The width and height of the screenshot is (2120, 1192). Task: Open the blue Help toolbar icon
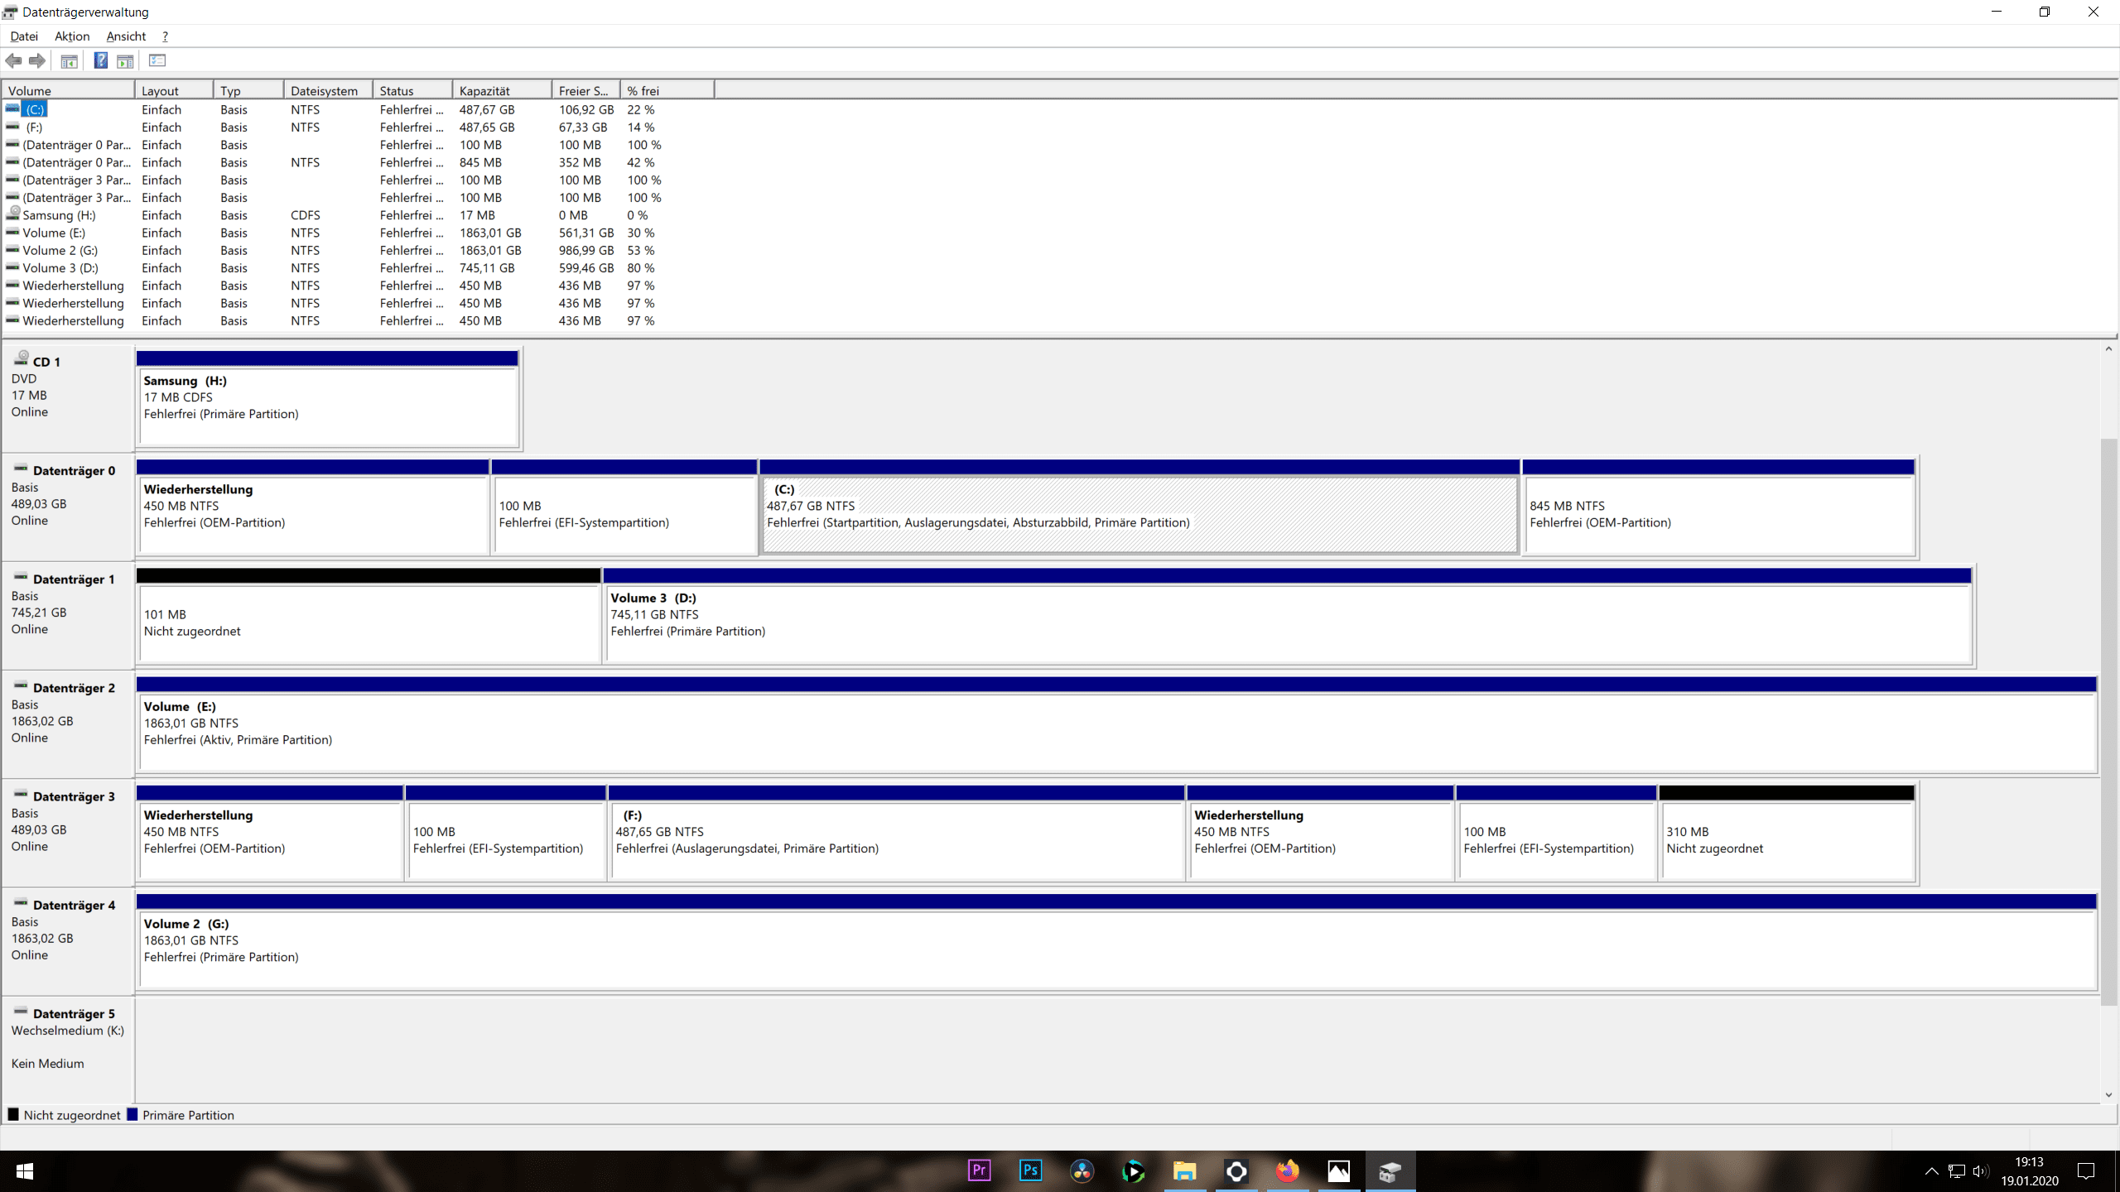pyautogui.click(x=100, y=60)
